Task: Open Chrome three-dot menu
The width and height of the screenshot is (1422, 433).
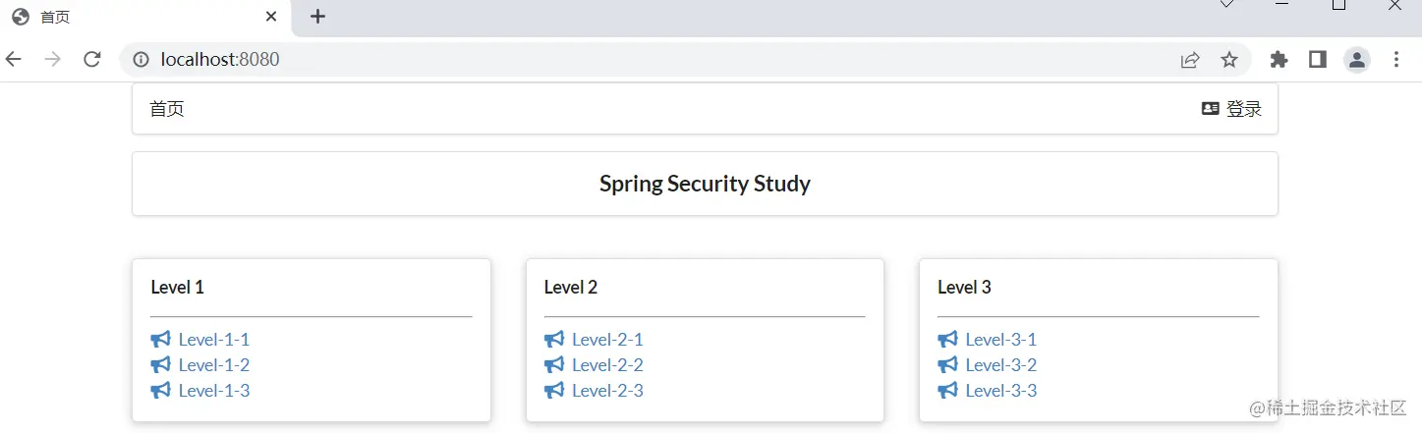Action: point(1396,60)
